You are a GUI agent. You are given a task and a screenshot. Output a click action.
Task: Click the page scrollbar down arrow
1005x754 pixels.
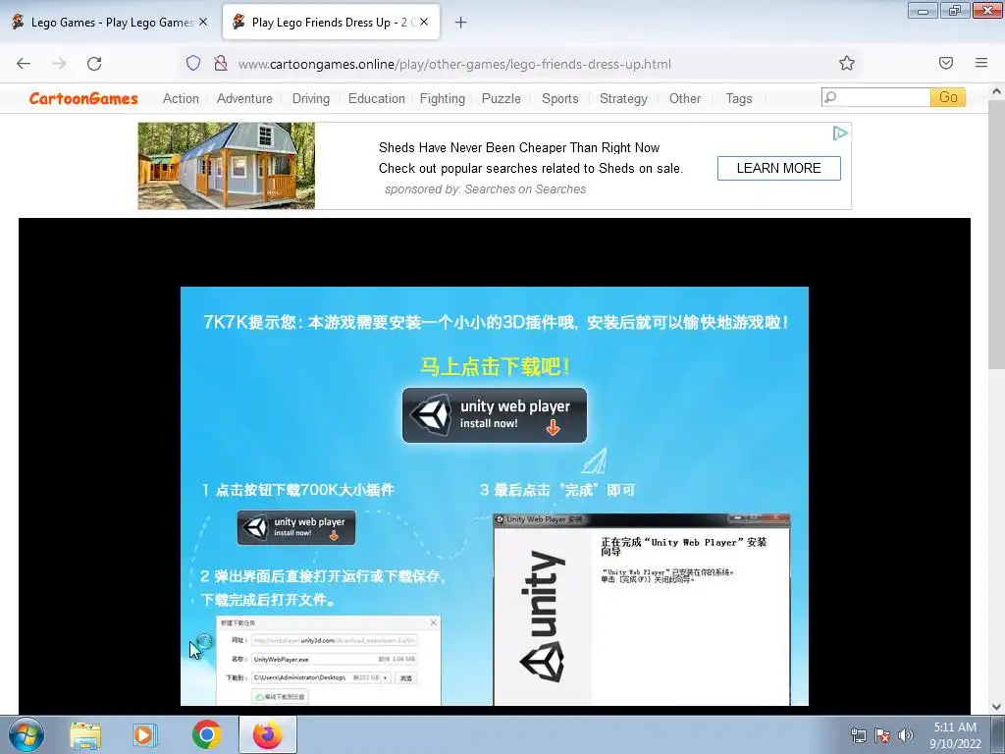pyautogui.click(x=996, y=707)
